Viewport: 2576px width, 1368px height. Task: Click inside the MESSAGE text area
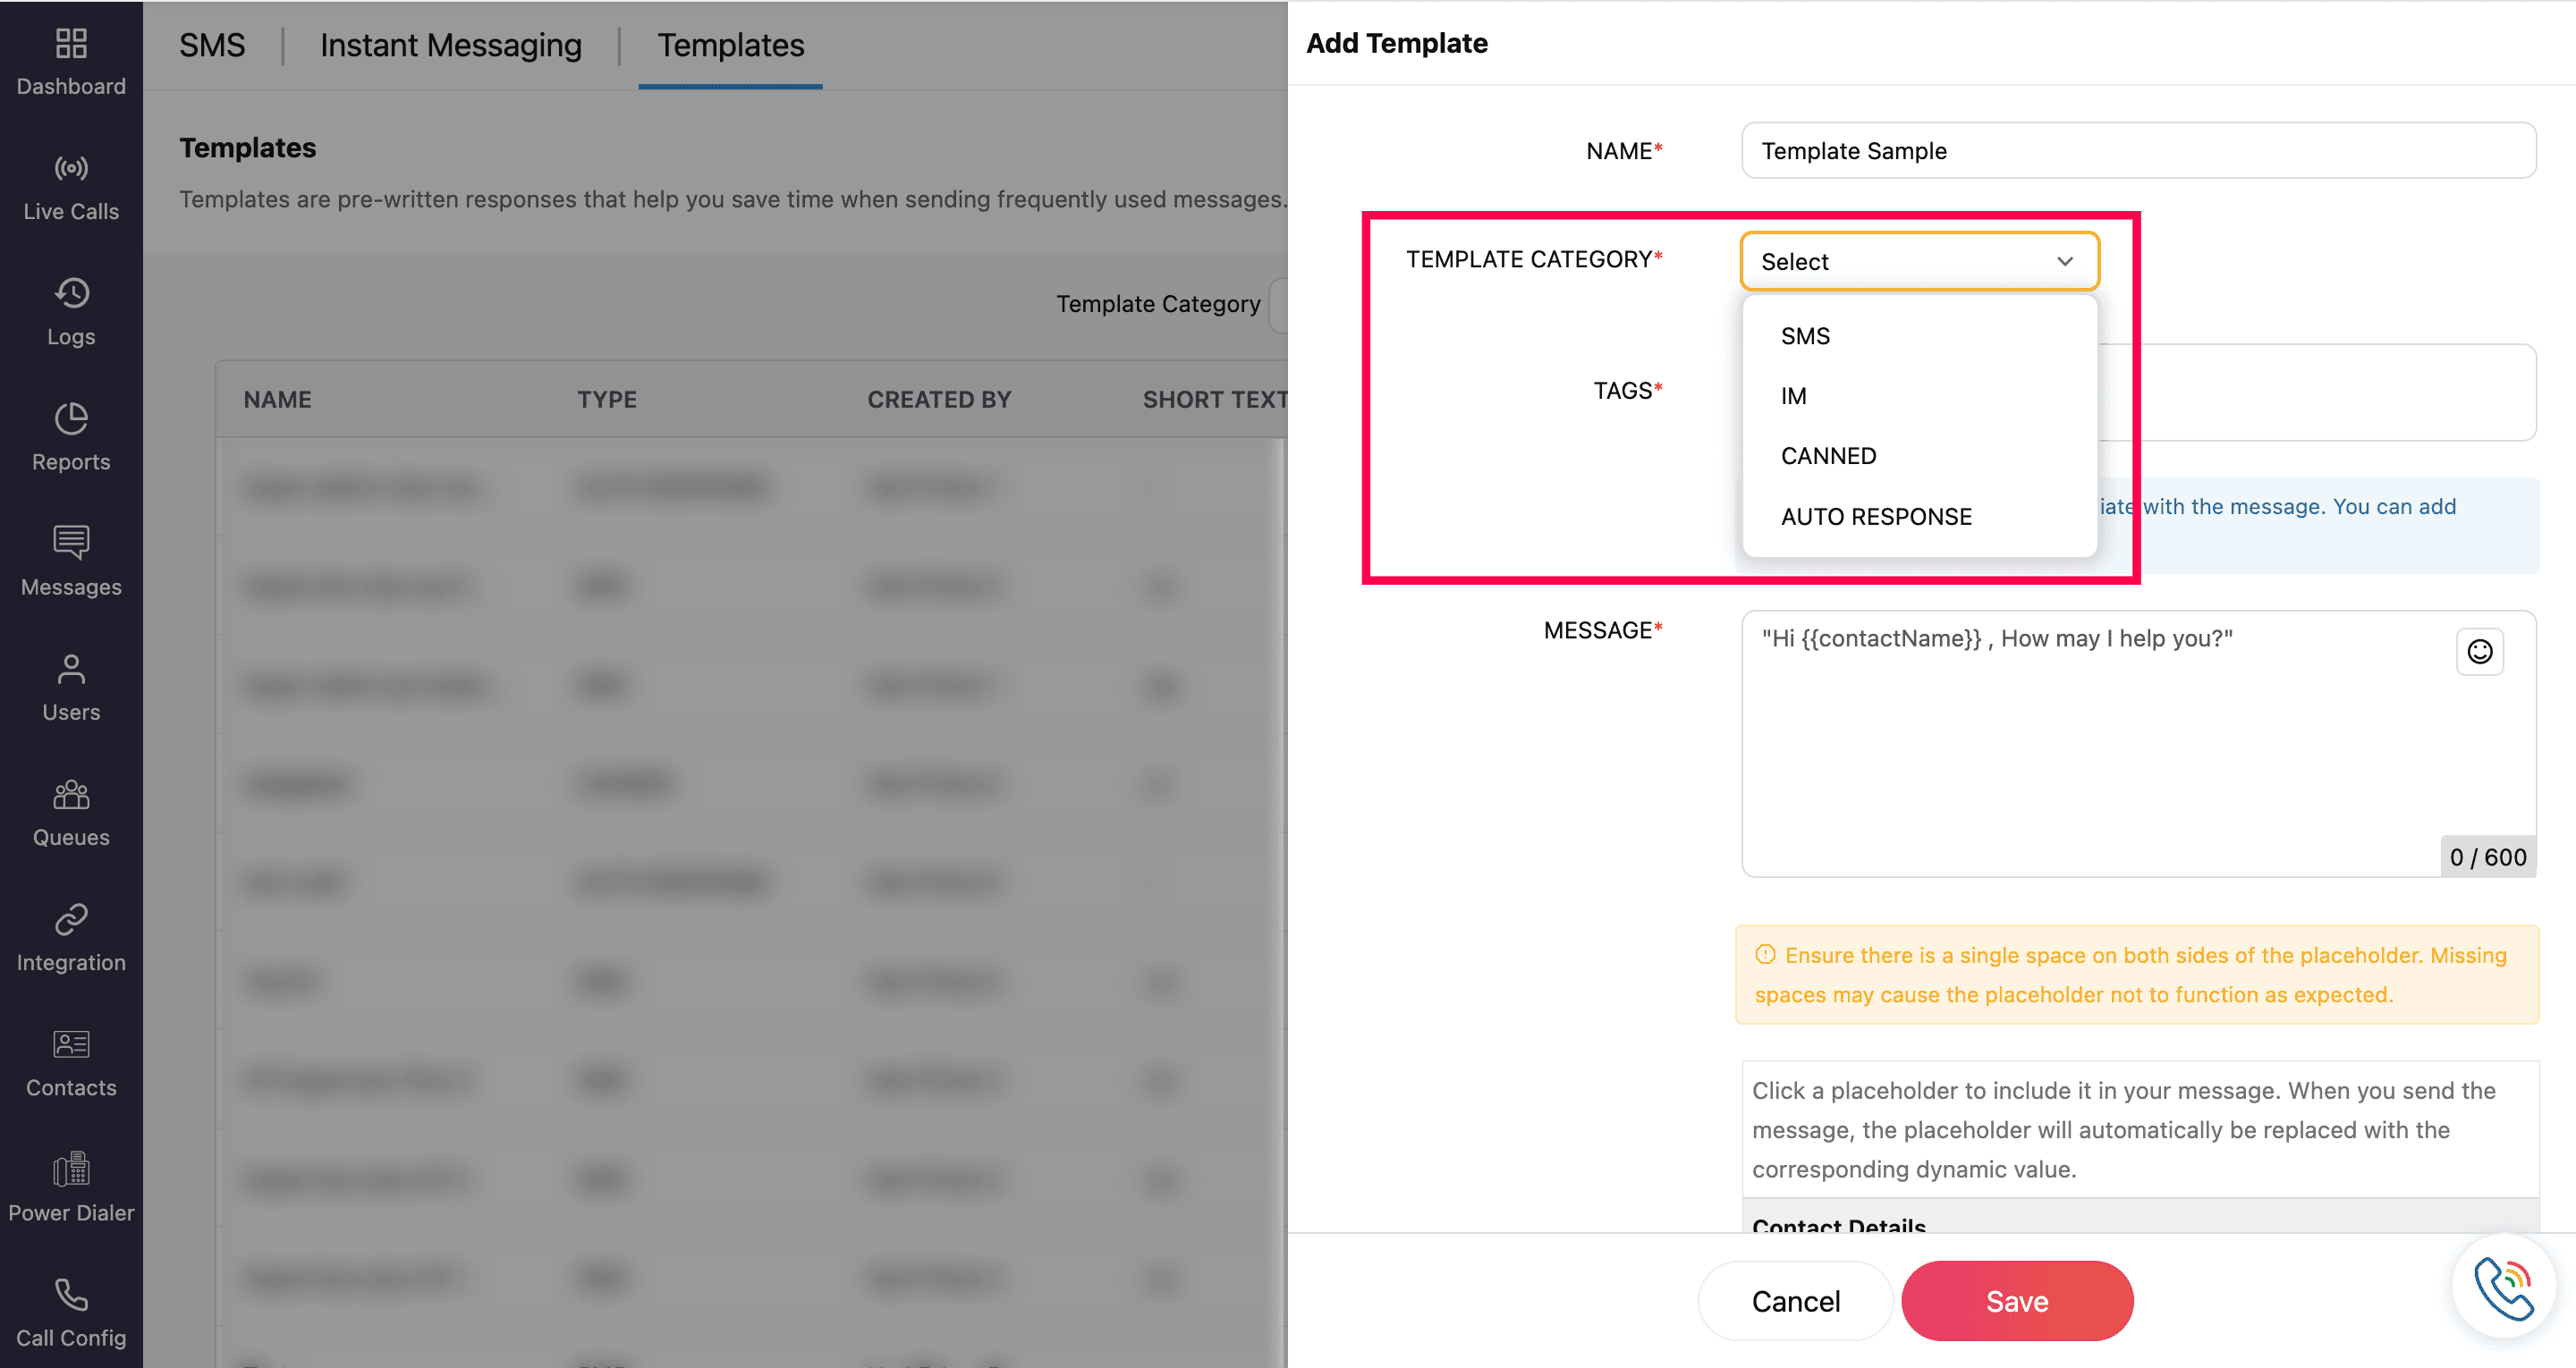pos(2090,750)
